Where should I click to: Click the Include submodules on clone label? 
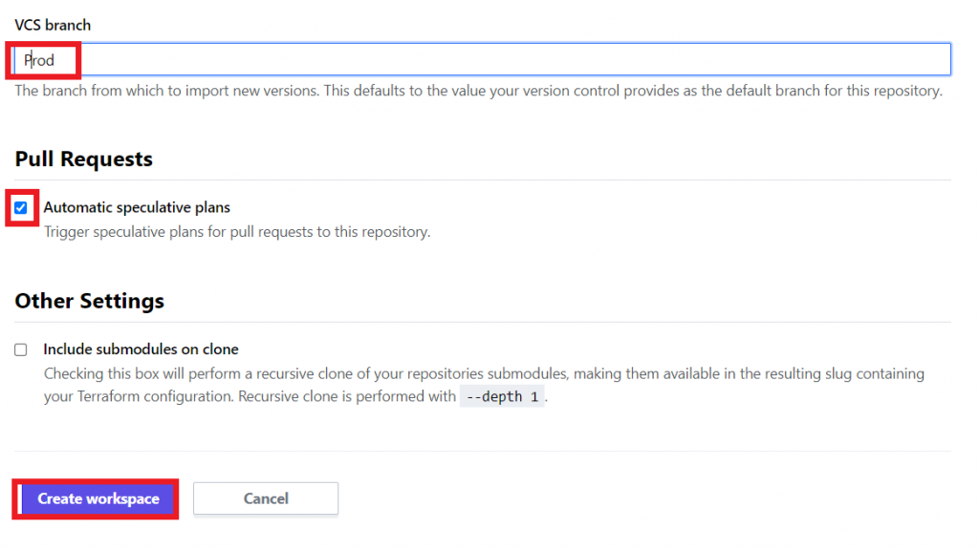141,349
